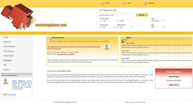This screenshot has height=105, width=193.
Task: Focus the city & state or zip field
Action: (x=116, y=15)
